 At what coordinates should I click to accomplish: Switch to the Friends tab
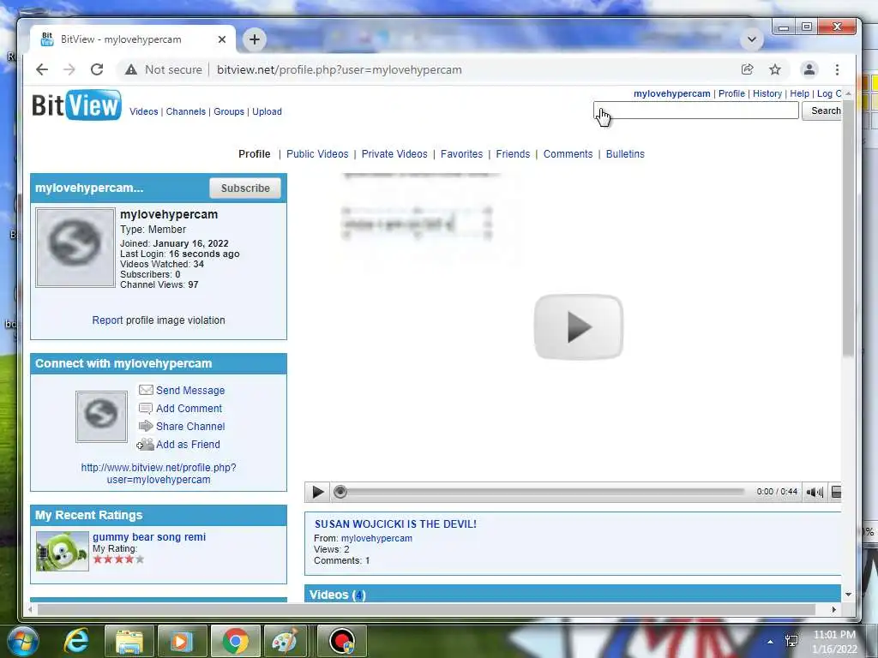pos(513,154)
